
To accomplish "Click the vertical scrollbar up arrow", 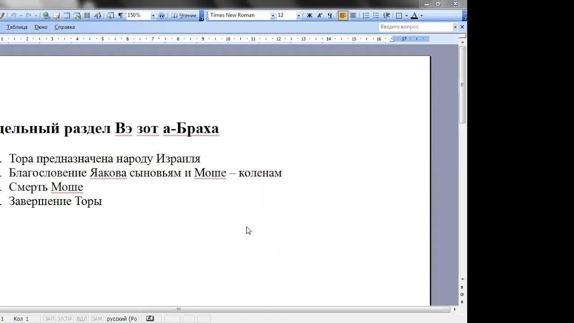I will 463,42.
